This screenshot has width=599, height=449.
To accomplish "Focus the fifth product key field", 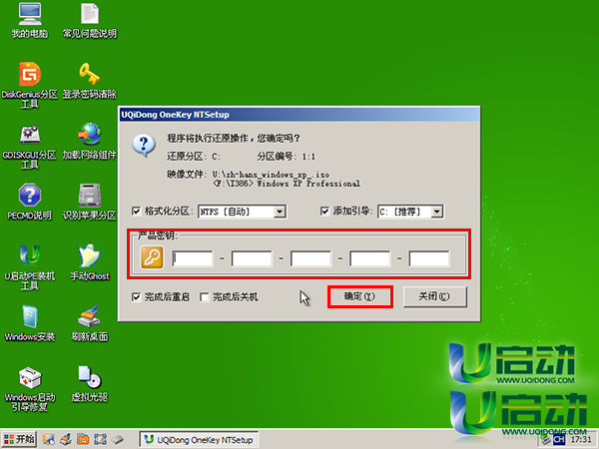I will (x=429, y=258).
